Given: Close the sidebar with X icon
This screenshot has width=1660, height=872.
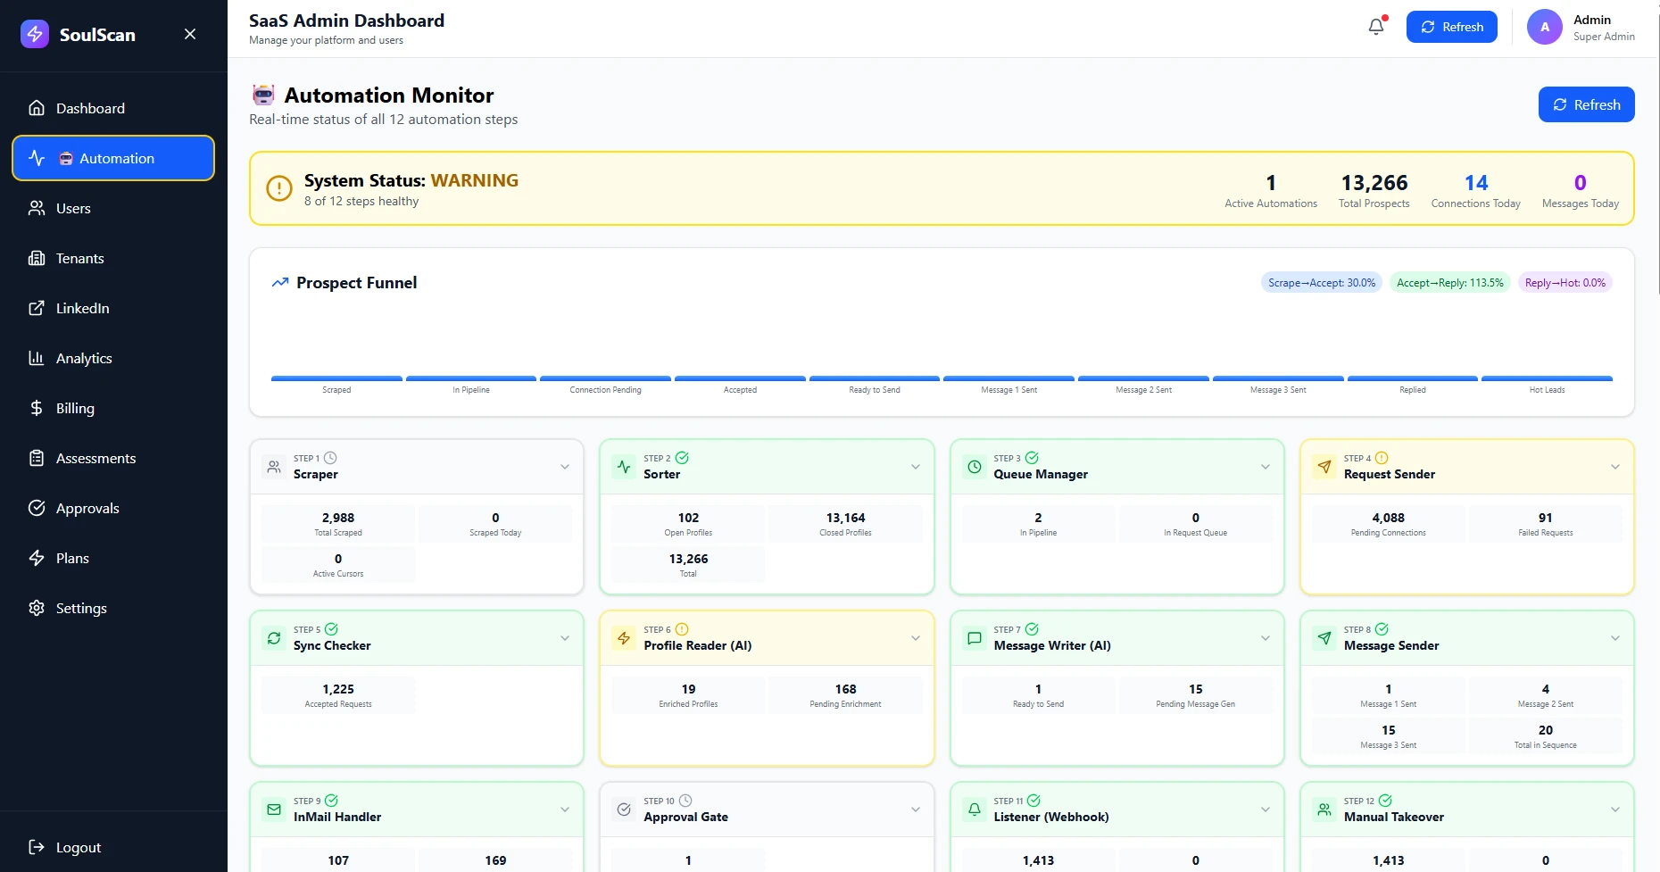Looking at the screenshot, I should 190,34.
